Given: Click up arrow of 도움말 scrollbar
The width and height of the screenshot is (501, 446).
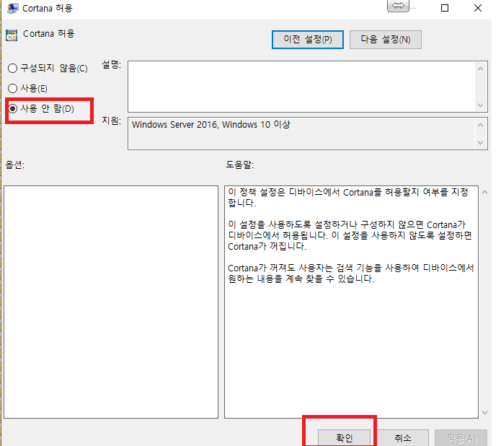Looking at the screenshot, I should pos(484,192).
